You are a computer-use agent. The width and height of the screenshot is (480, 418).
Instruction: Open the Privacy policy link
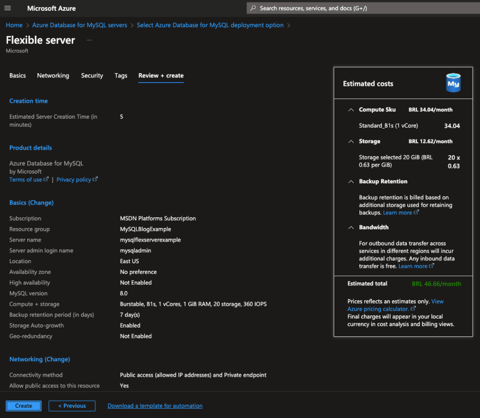tap(74, 180)
